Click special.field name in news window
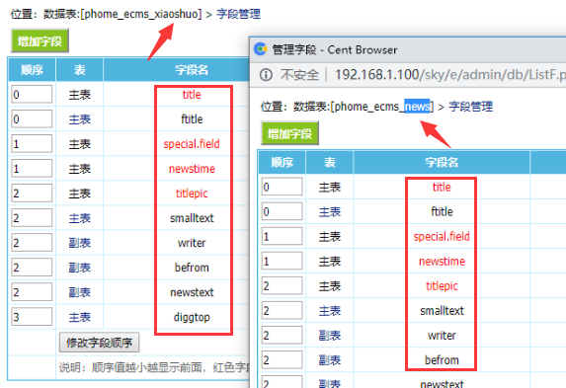The height and width of the screenshot is (388, 566). 442,236
